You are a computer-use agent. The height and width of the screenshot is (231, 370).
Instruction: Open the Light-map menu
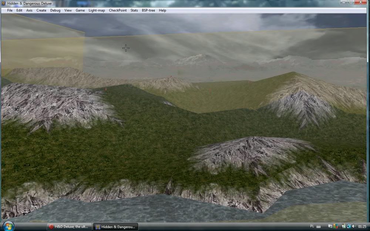click(x=97, y=10)
